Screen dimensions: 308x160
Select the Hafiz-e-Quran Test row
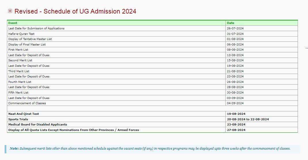coord(153,34)
